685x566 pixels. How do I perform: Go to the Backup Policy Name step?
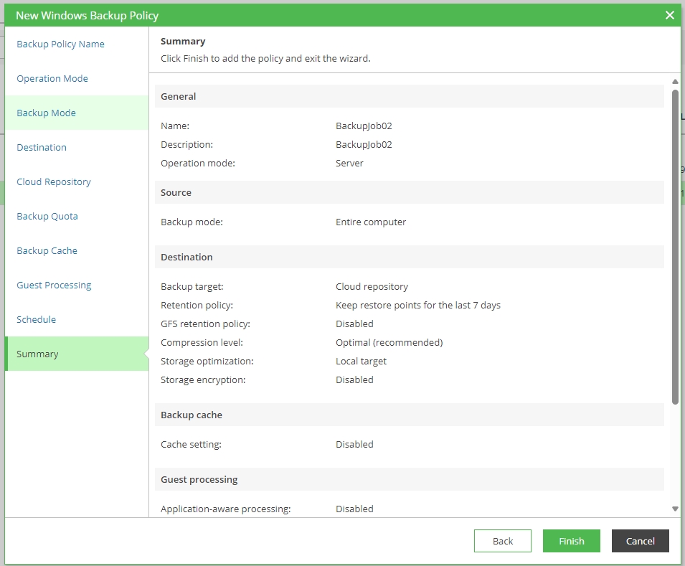(x=60, y=44)
